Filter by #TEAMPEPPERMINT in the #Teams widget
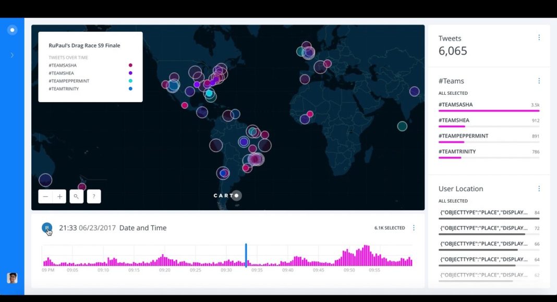The height and width of the screenshot is (302, 557). click(x=489, y=137)
